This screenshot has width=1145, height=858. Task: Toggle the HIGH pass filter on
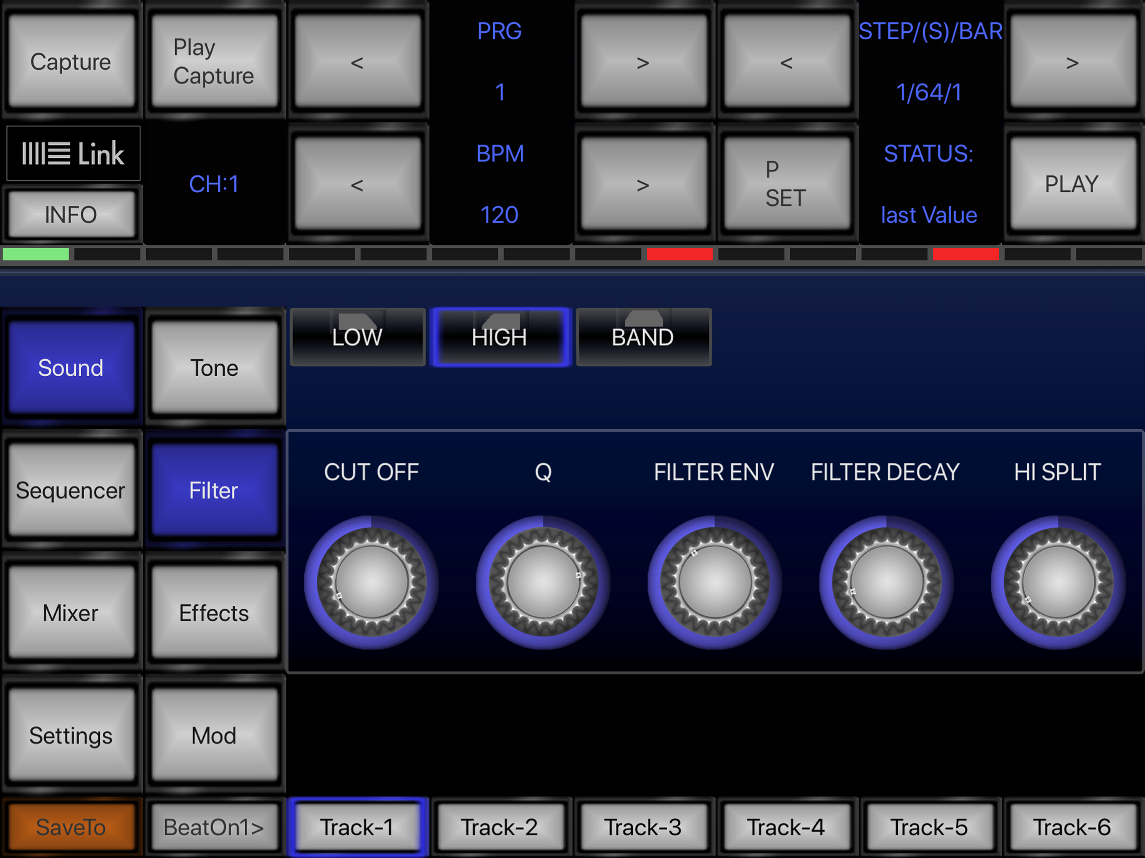tap(500, 337)
